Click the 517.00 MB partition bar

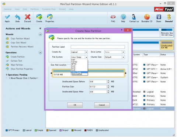click(x=88, y=73)
